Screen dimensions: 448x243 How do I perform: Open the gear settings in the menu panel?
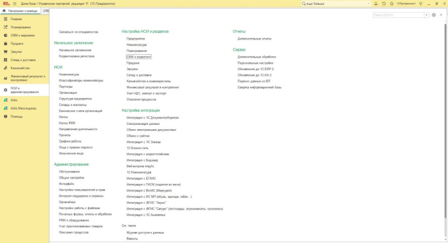(x=434, y=15)
